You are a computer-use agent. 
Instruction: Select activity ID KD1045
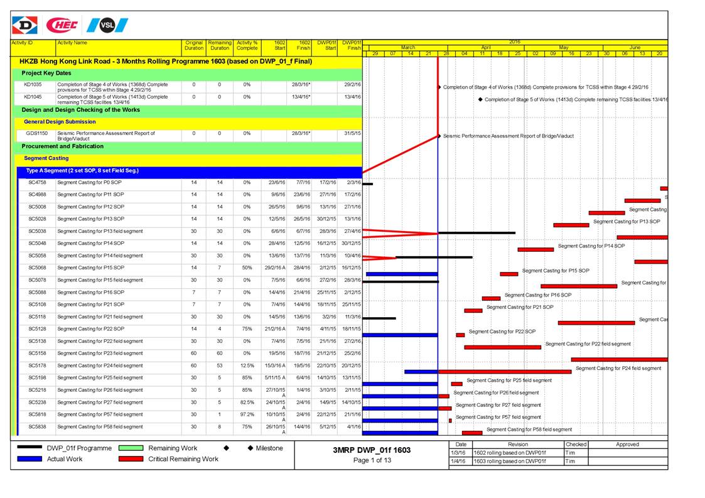33,97
